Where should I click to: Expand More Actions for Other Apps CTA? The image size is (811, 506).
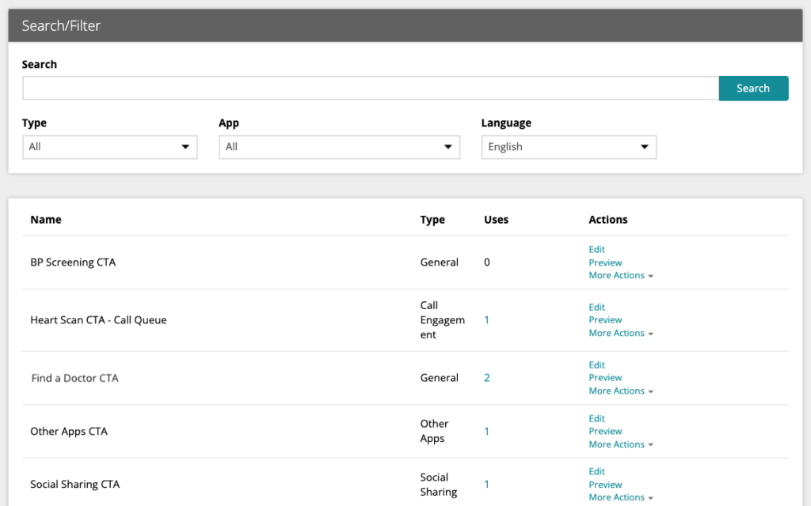(x=621, y=444)
